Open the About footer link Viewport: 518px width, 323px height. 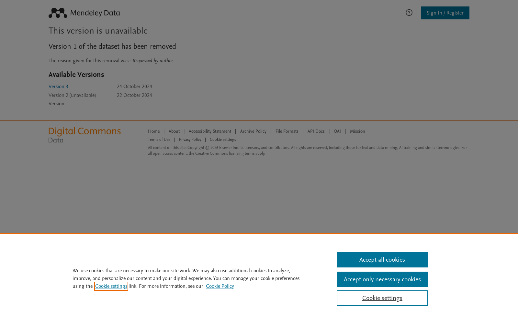point(174,131)
